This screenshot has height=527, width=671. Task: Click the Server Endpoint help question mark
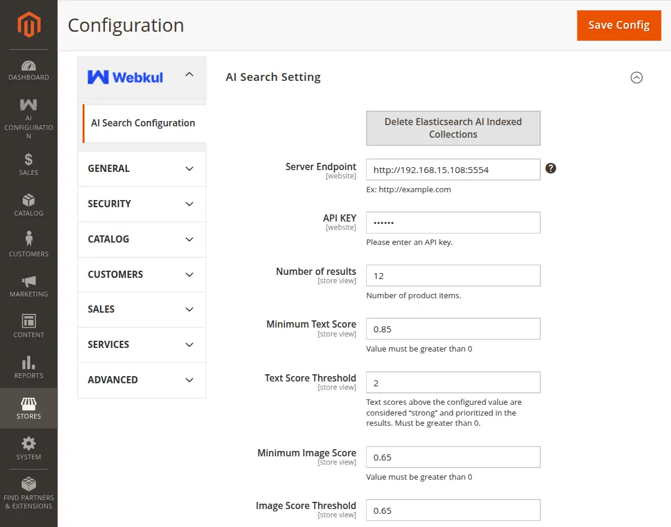551,168
